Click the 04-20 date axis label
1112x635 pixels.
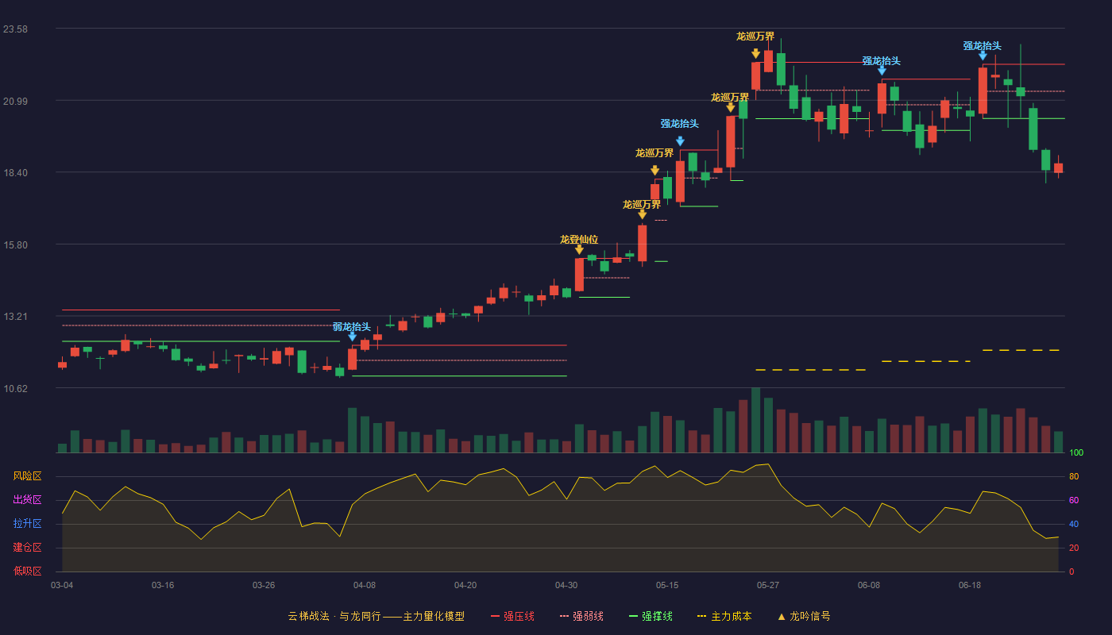(465, 585)
